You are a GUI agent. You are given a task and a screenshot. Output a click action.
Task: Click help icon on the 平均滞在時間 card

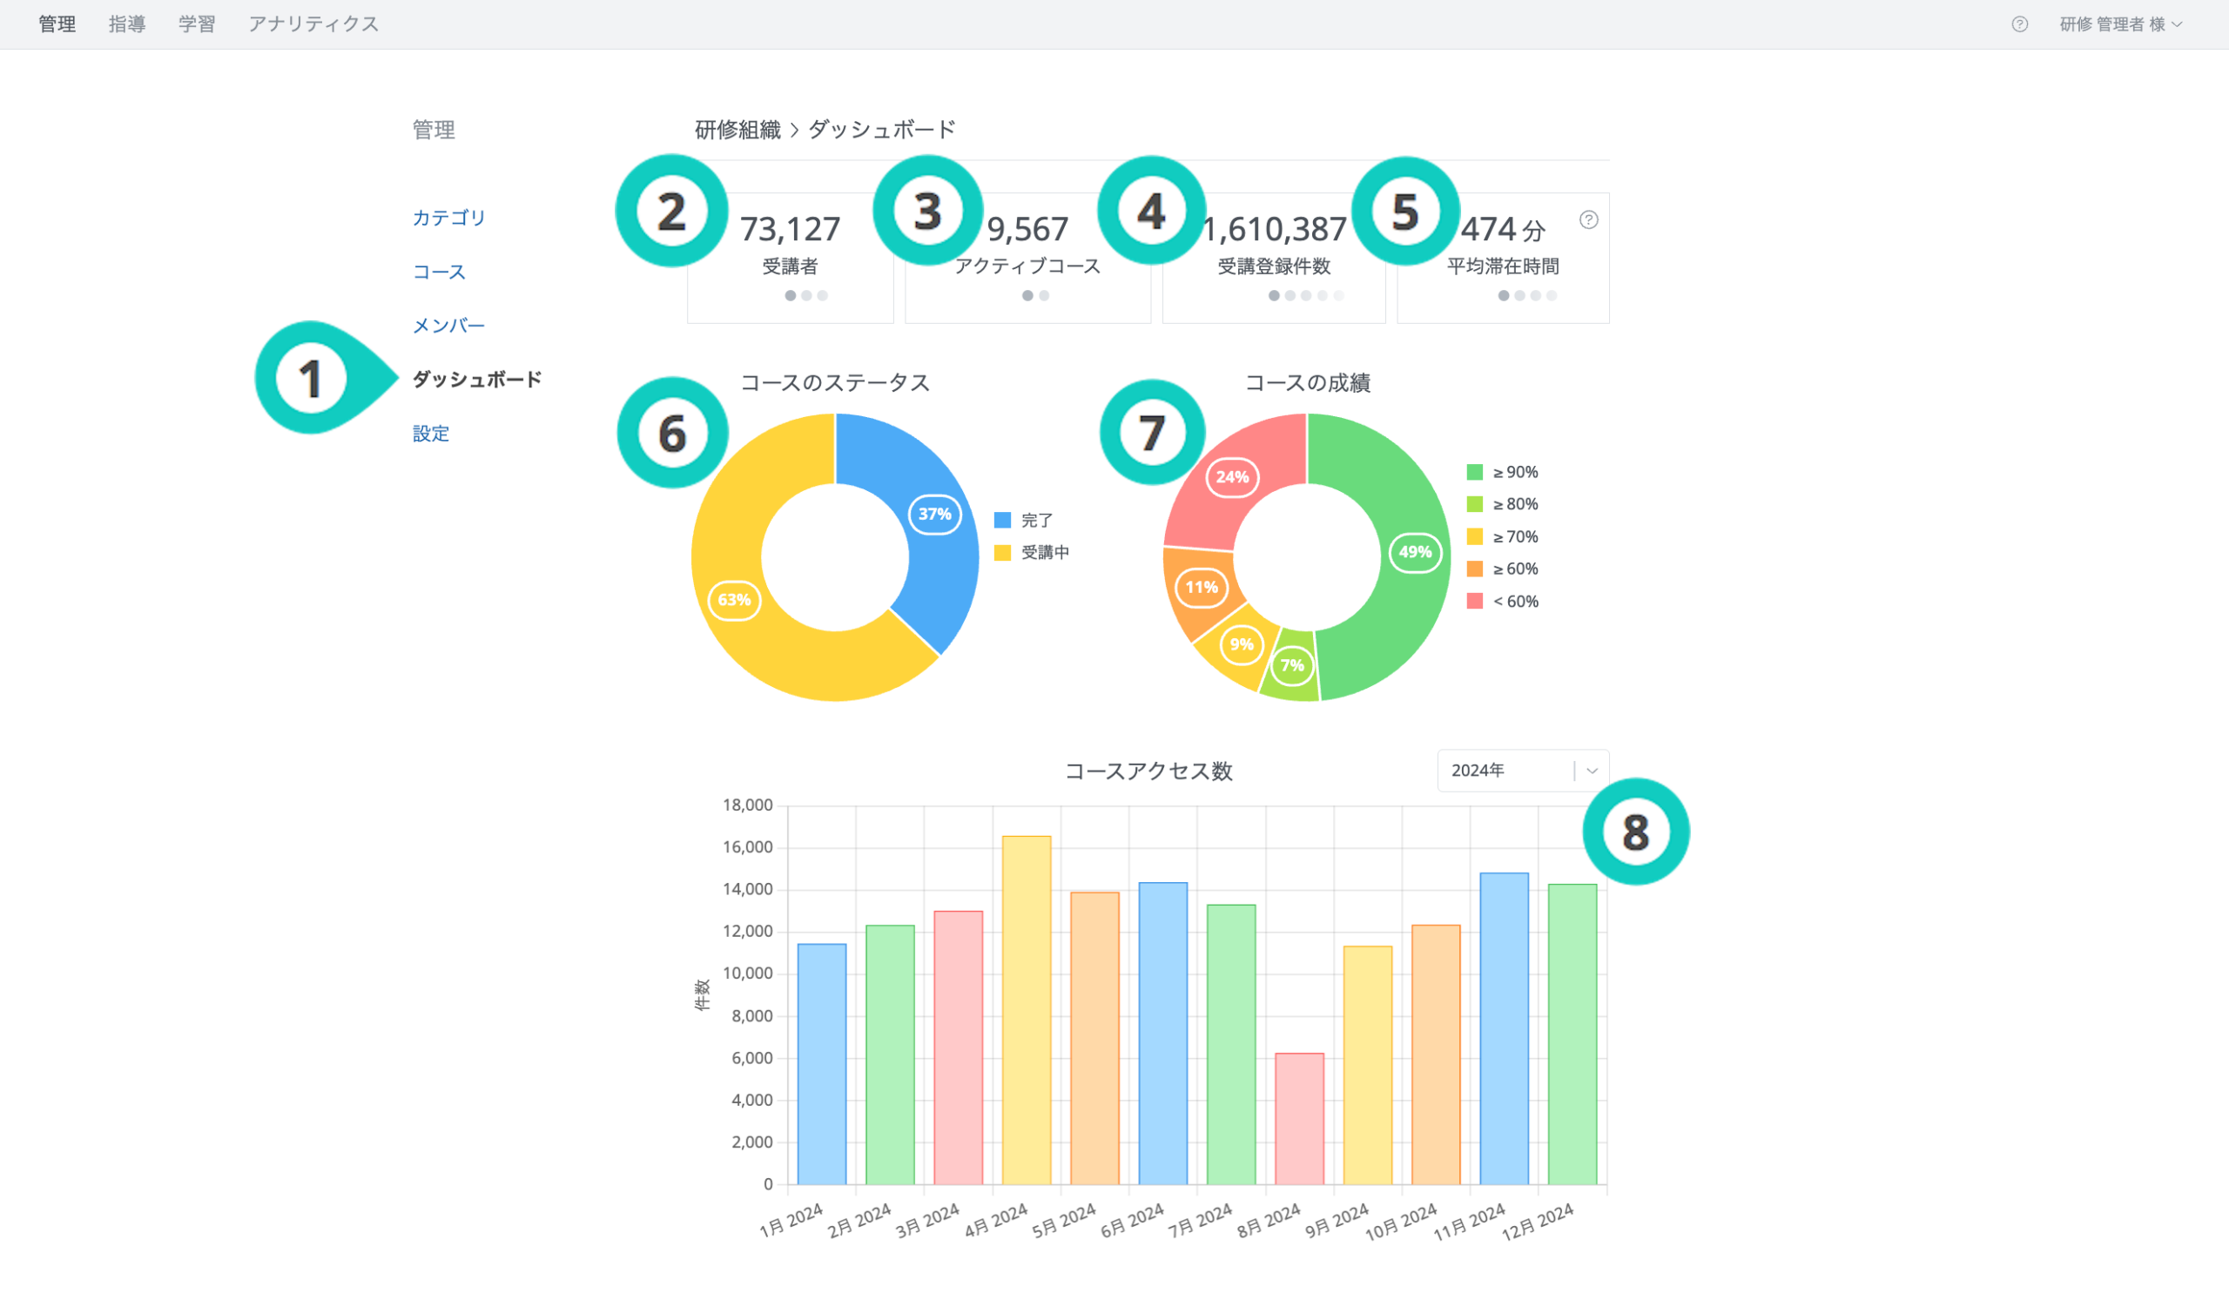click(x=1589, y=219)
